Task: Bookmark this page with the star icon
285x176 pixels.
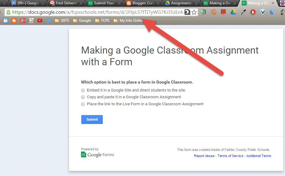Action: (194, 12)
